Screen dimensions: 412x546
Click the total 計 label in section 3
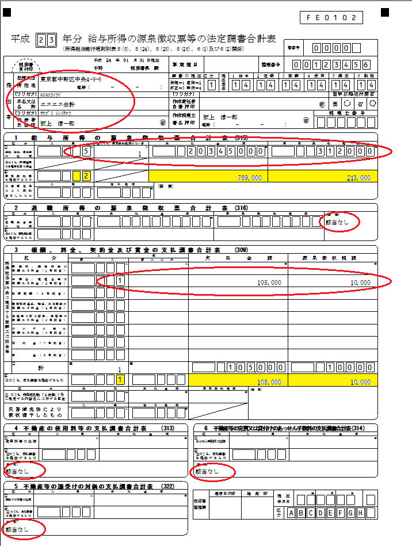(41, 368)
